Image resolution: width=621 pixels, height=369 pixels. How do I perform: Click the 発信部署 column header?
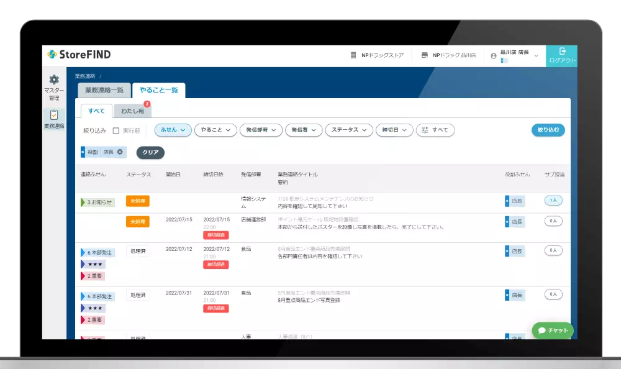click(x=251, y=175)
